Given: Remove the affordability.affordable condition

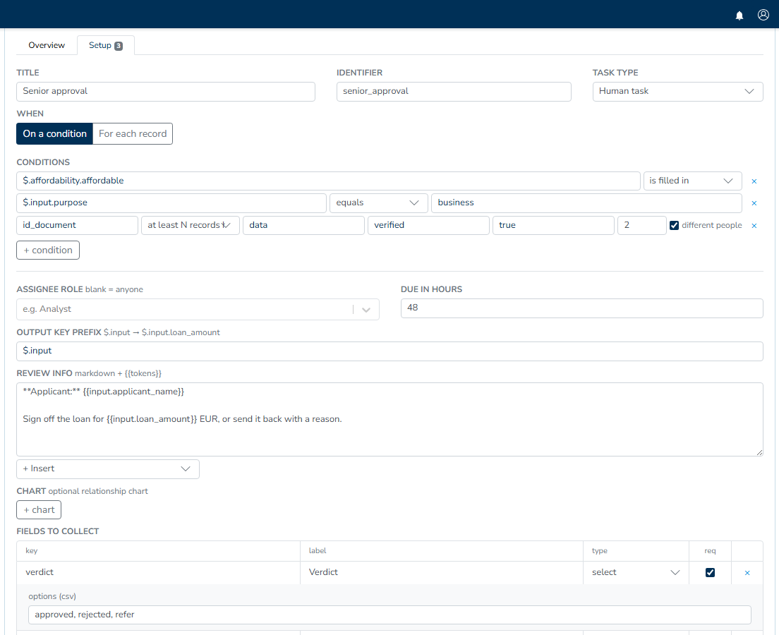Looking at the screenshot, I should pyautogui.click(x=754, y=181).
